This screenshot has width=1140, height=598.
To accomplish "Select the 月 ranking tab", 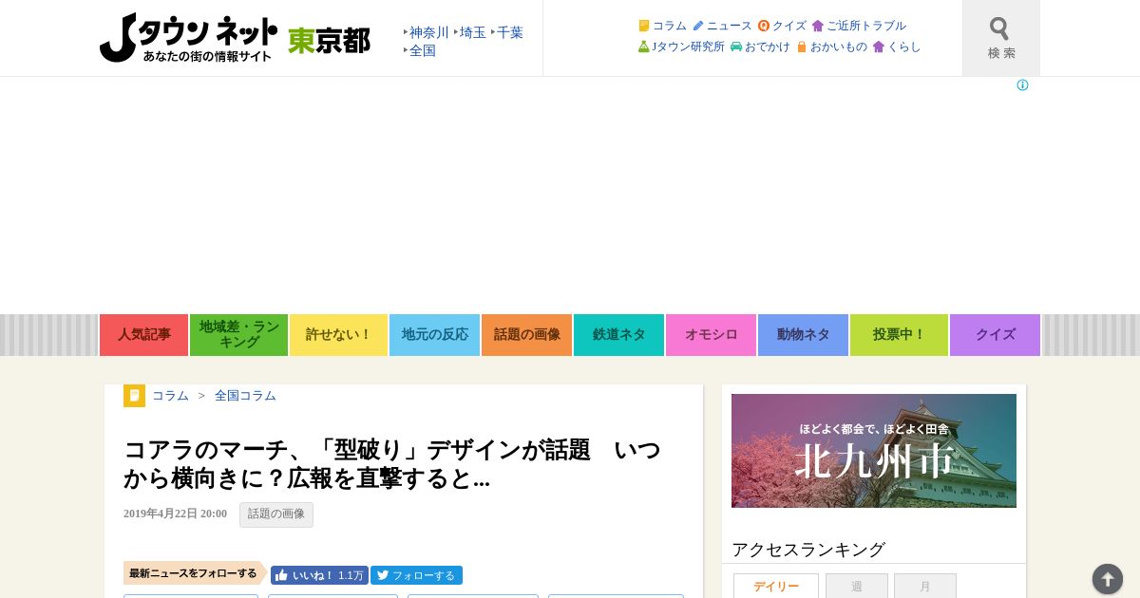I will pyautogui.click(x=925, y=587).
